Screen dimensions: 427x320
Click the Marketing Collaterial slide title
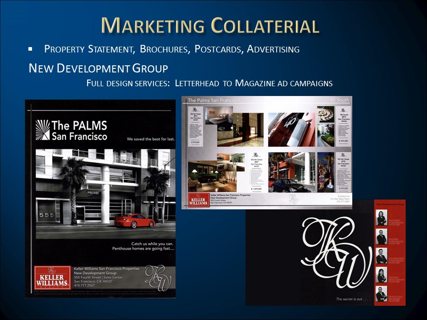210,25
